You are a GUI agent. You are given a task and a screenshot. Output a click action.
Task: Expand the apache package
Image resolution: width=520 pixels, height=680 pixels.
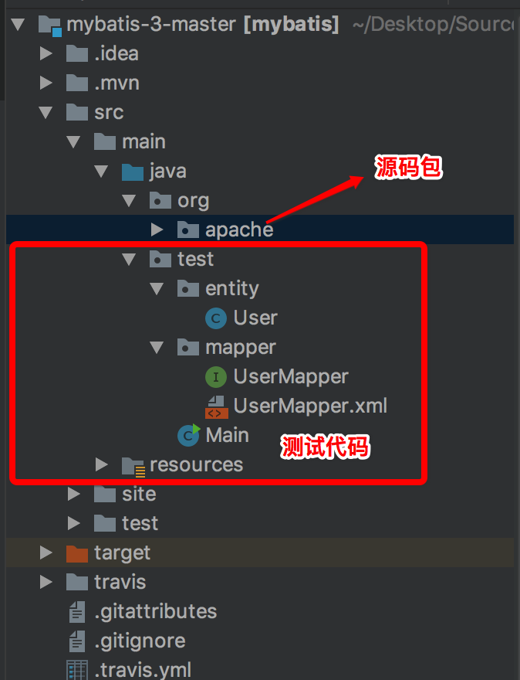pos(157,229)
